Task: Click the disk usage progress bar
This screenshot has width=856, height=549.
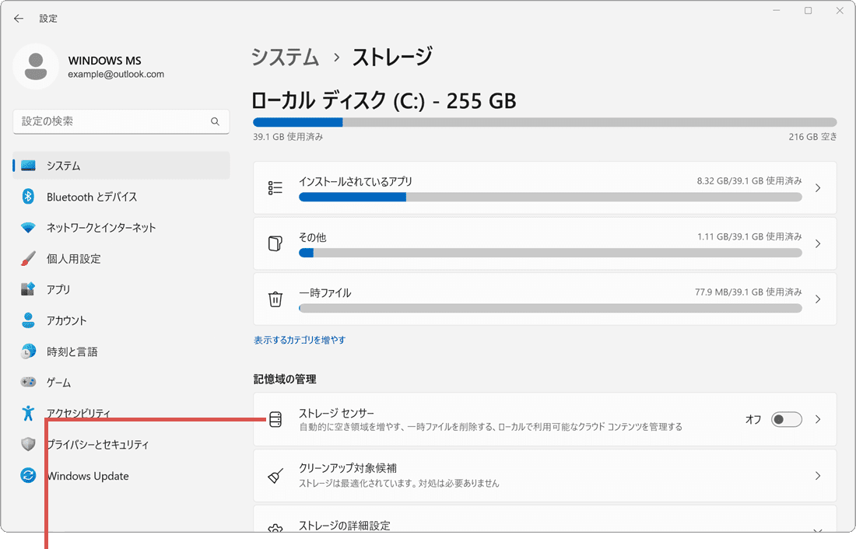Action: click(x=545, y=122)
